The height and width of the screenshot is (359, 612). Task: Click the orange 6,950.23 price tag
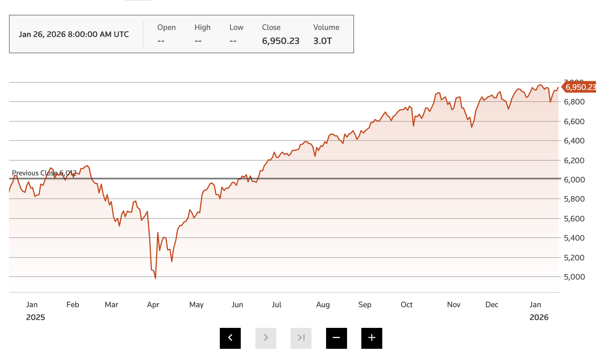click(x=579, y=87)
